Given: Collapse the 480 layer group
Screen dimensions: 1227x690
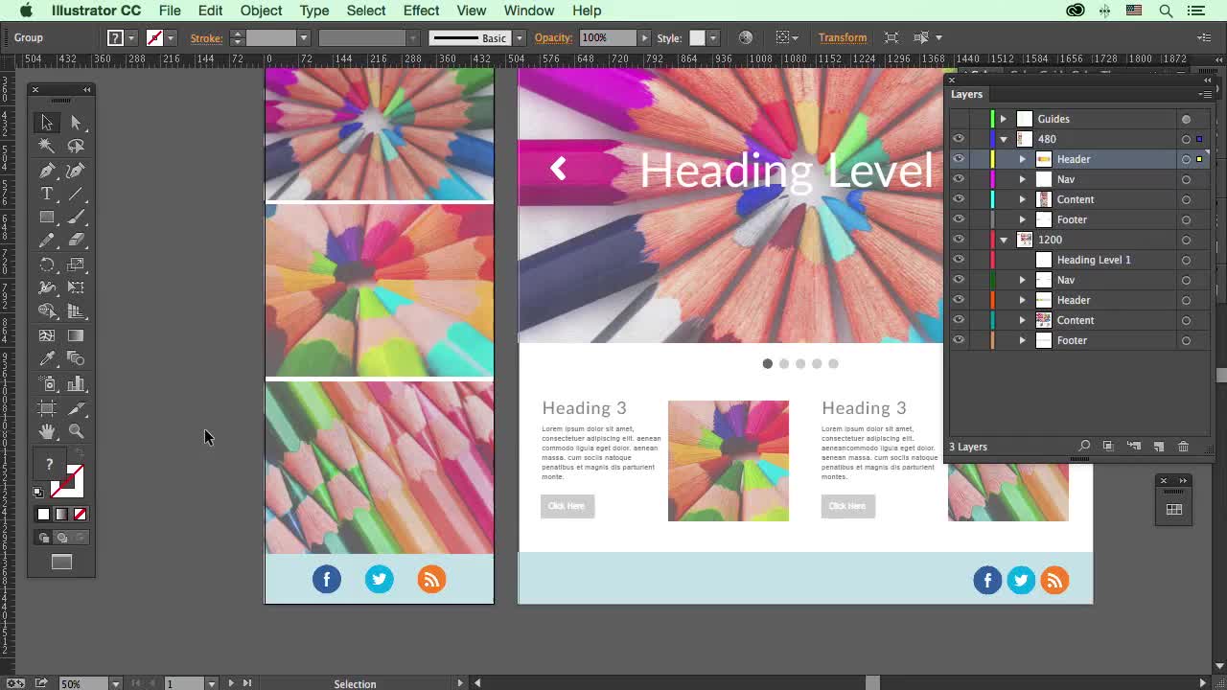Looking at the screenshot, I should (1003, 139).
